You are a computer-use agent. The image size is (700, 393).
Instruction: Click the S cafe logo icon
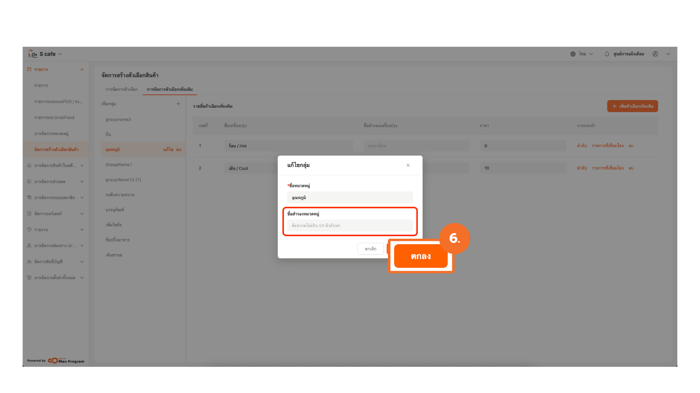(x=32, y=54)
